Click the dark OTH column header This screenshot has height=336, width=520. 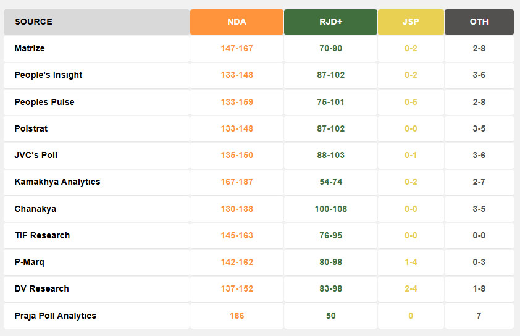[479, 22]
